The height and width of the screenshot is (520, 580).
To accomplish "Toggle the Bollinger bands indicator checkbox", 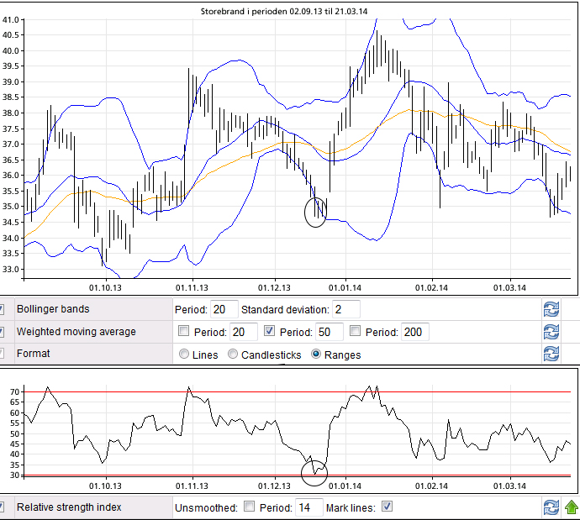I will coord(3,310).
